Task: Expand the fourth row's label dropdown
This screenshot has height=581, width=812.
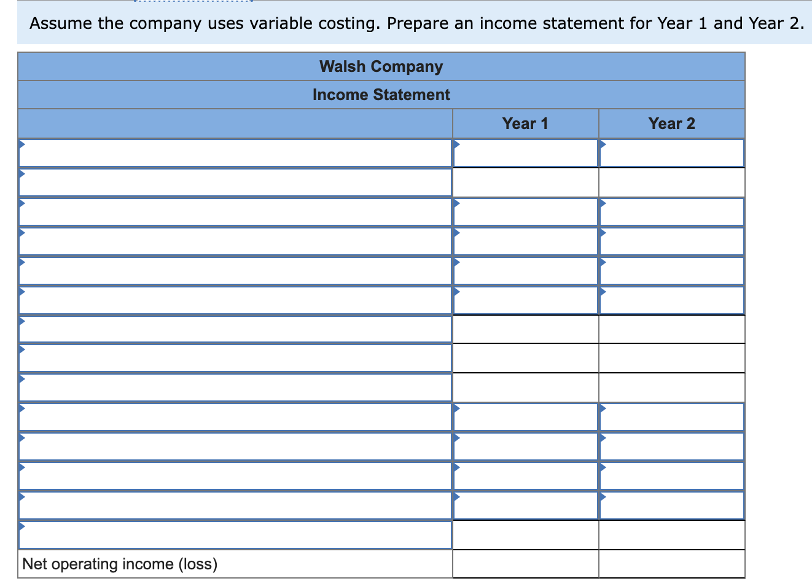Action: 235,241
